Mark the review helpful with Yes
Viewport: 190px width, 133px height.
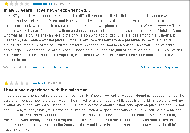(x=35, y=67)
